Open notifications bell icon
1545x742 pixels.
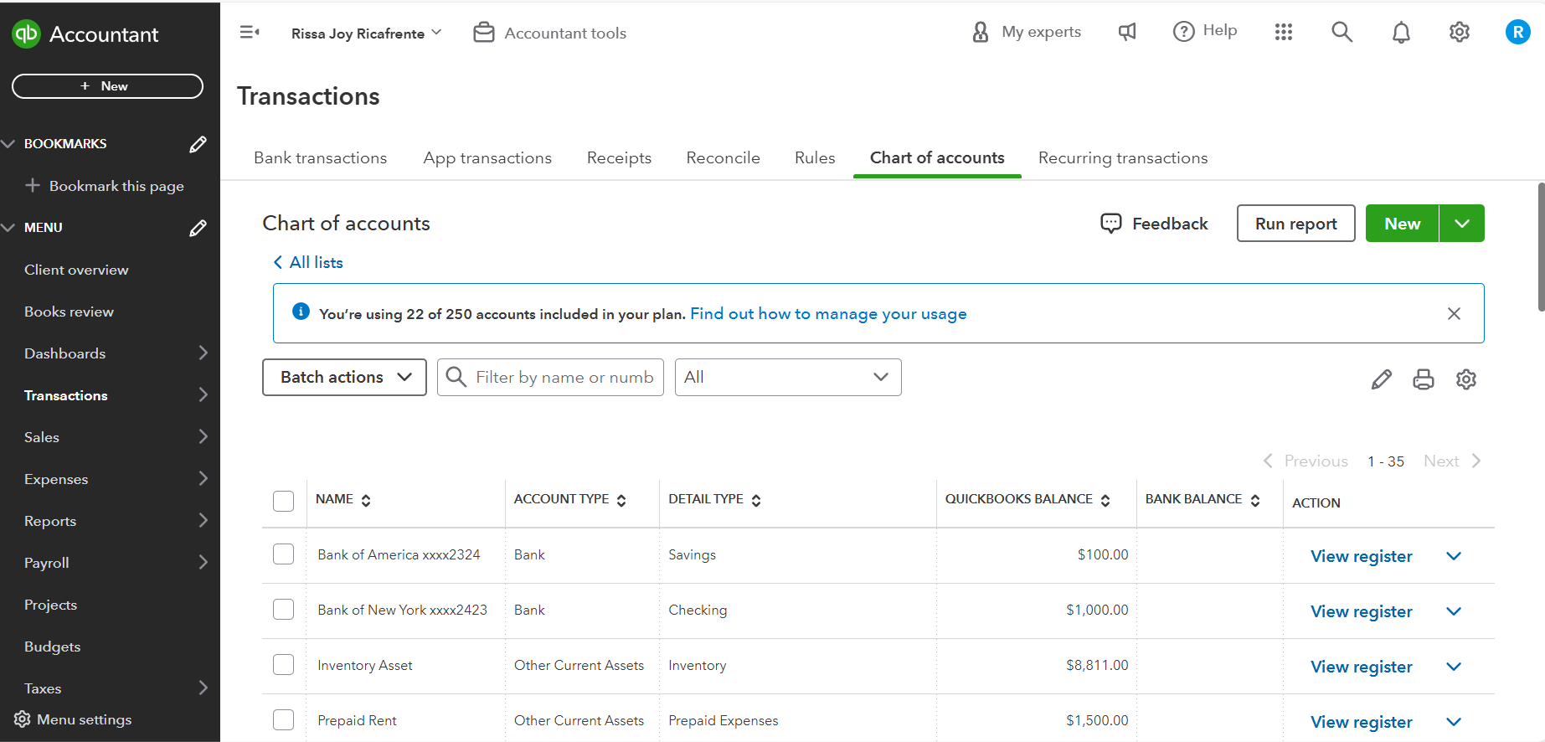[1401, 32]
